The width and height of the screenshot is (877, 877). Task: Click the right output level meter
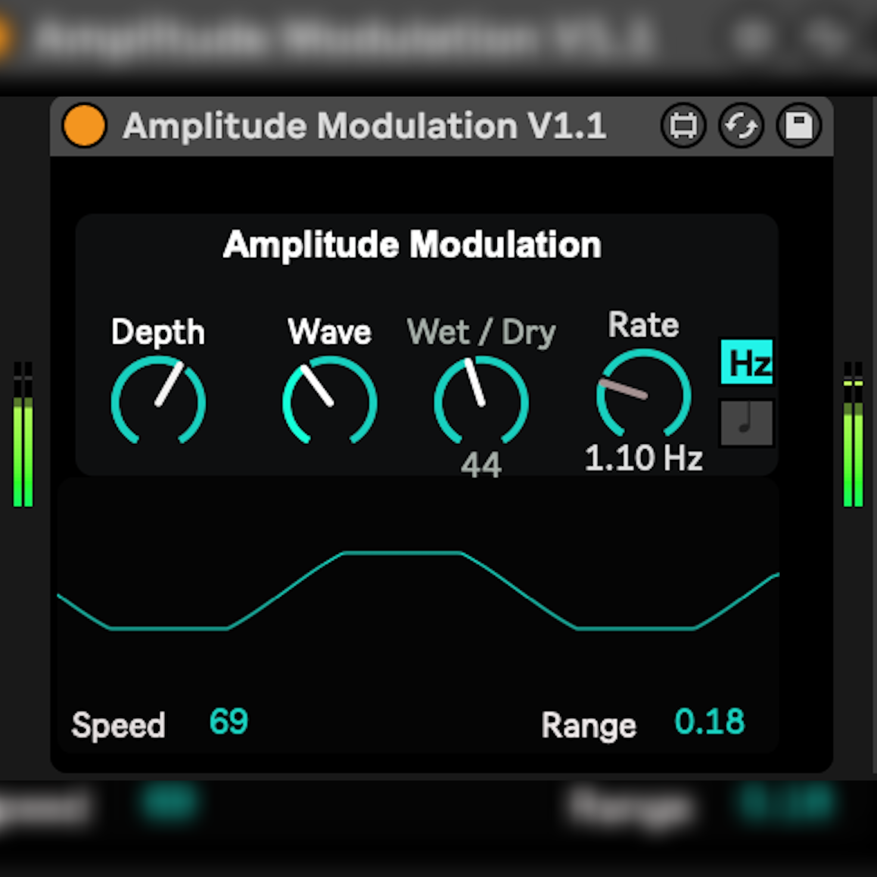coord(853,435)
